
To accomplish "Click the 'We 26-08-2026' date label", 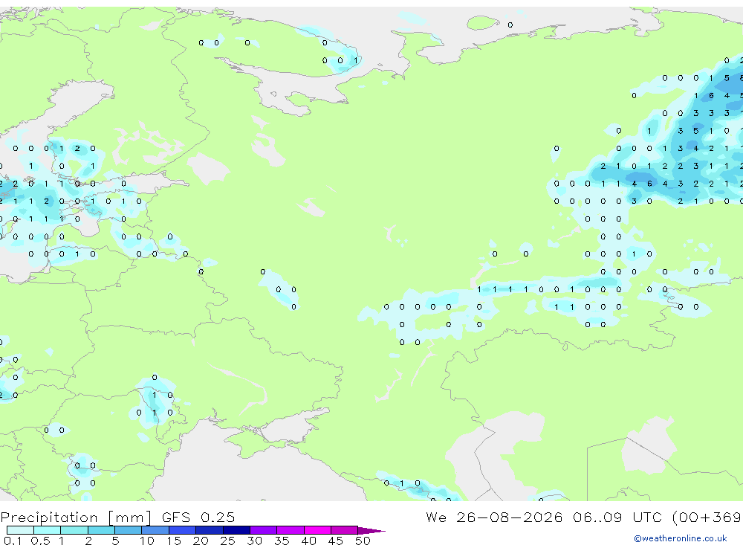I will tap(494, 517).
